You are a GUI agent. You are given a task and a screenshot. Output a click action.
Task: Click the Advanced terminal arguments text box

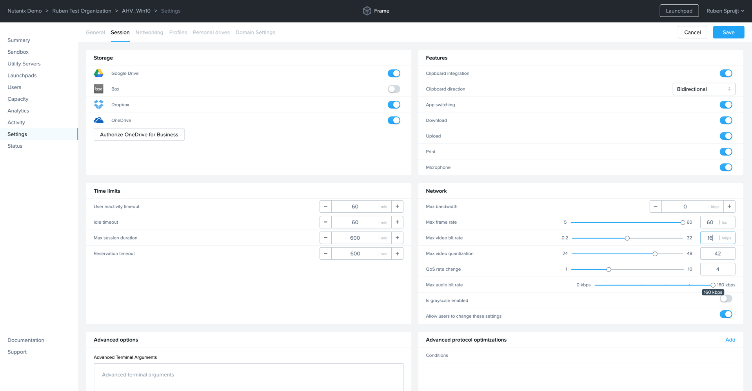click(248, 376)
